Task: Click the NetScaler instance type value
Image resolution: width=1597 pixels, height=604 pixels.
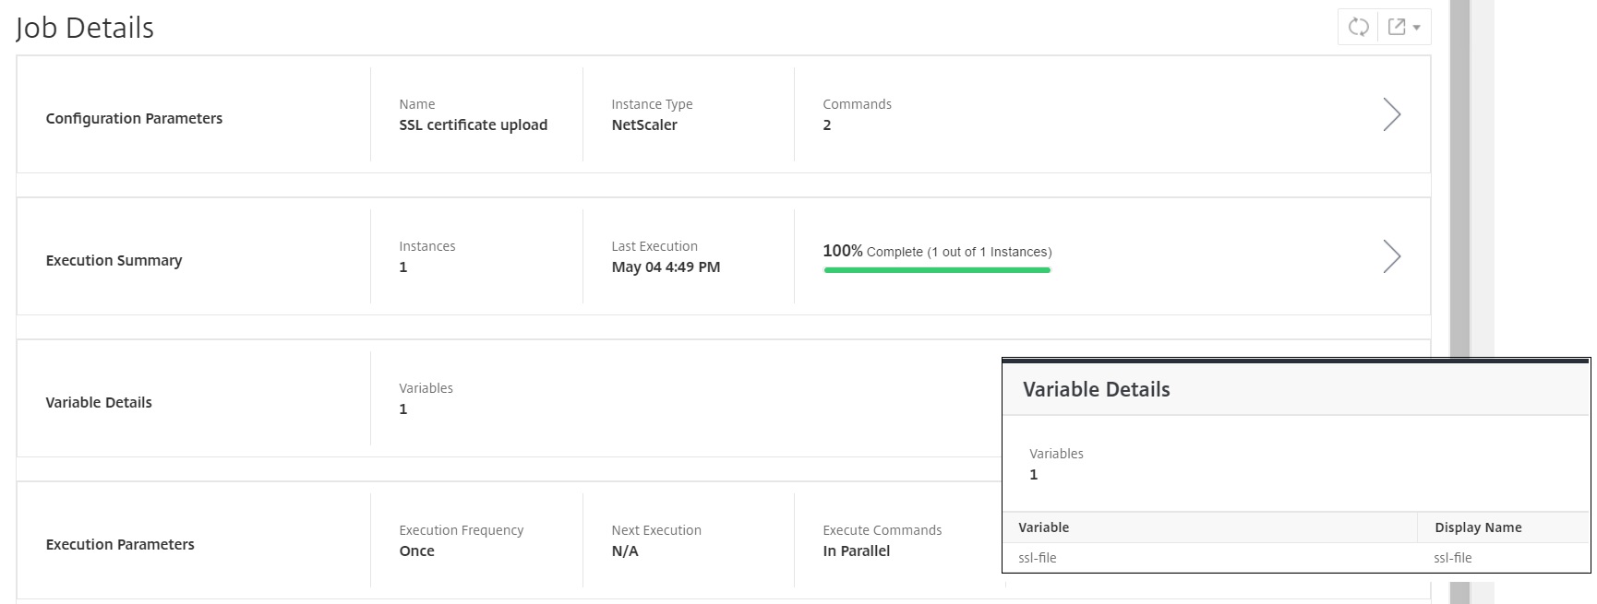Action: click(x=644, y=124)
